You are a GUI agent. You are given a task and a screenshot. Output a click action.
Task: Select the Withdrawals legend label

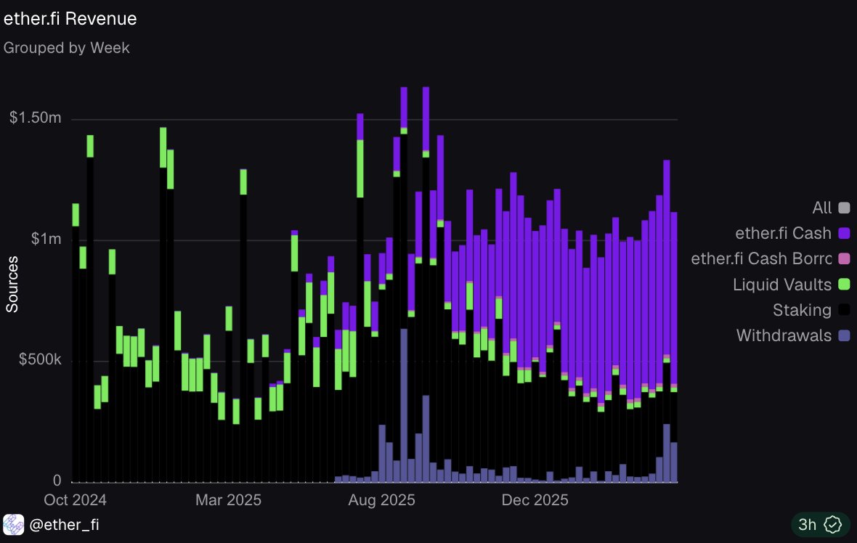(784, 335)
